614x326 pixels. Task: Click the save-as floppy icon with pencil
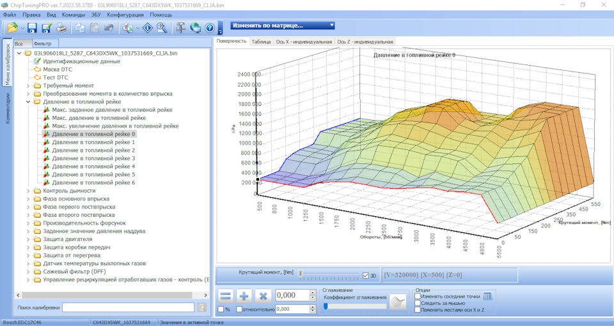pyautogui.click(x=47, y=27)
